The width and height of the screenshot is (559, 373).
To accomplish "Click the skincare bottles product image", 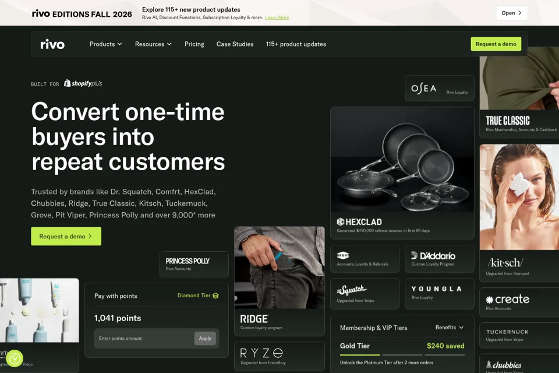I will tap(39, 310).
